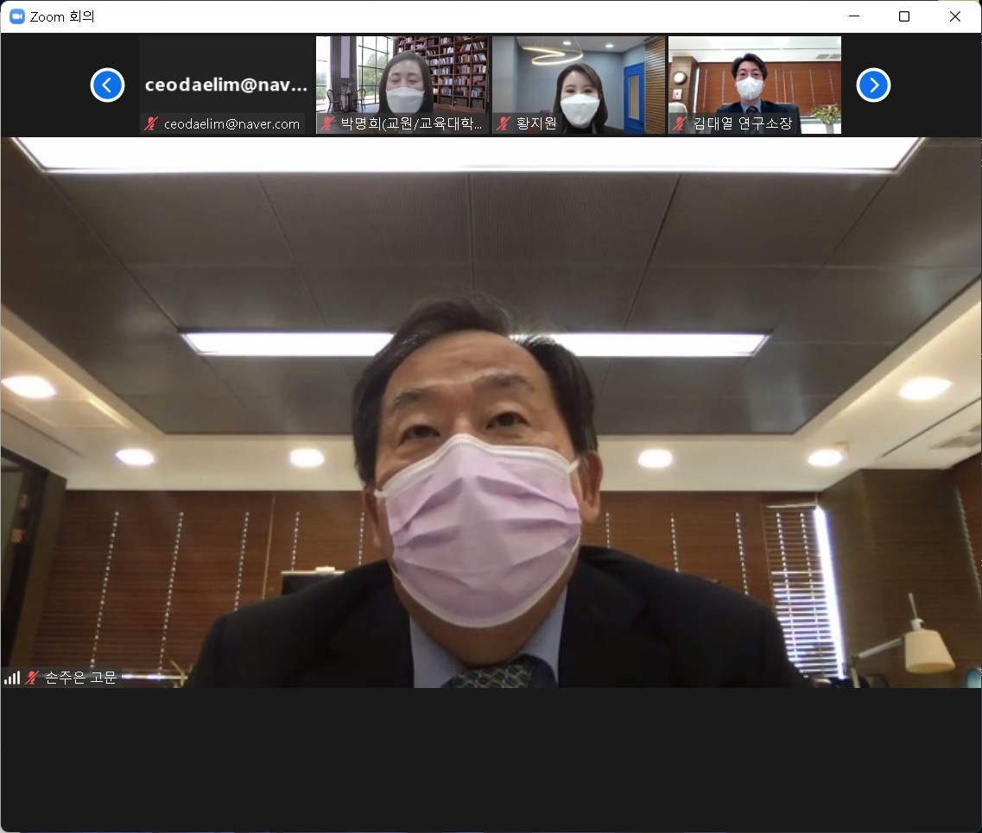The image size is (982, 833).
Task: Click the Zoom logo in title bar
Action: click(x=17, y=16)
